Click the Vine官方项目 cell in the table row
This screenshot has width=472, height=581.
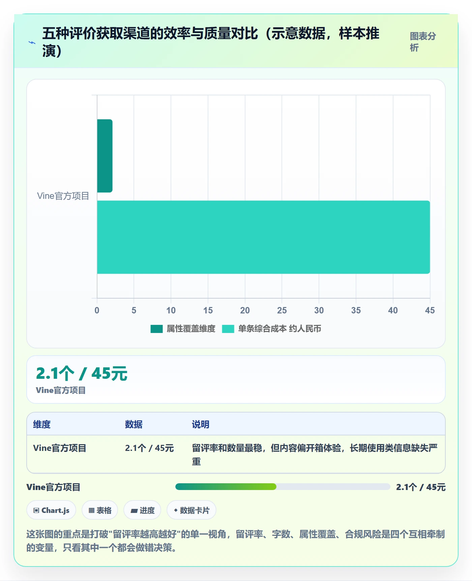60,448
